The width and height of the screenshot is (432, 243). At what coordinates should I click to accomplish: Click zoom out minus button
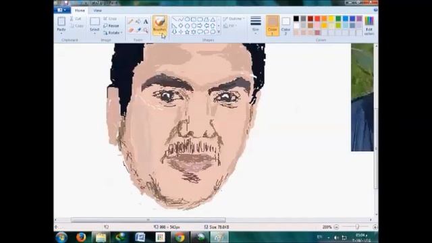click(x=336, y=227)
